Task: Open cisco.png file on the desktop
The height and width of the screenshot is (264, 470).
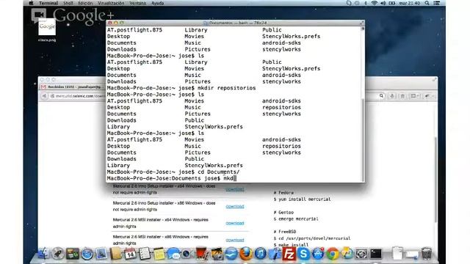Action: (x=47, y=30)
